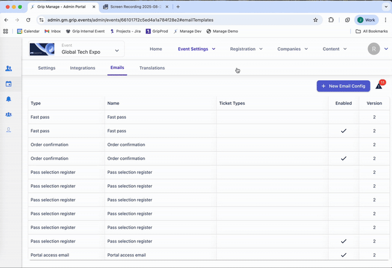
Task: Select the calendar event icon in sidebar
Action: point(9,84)
